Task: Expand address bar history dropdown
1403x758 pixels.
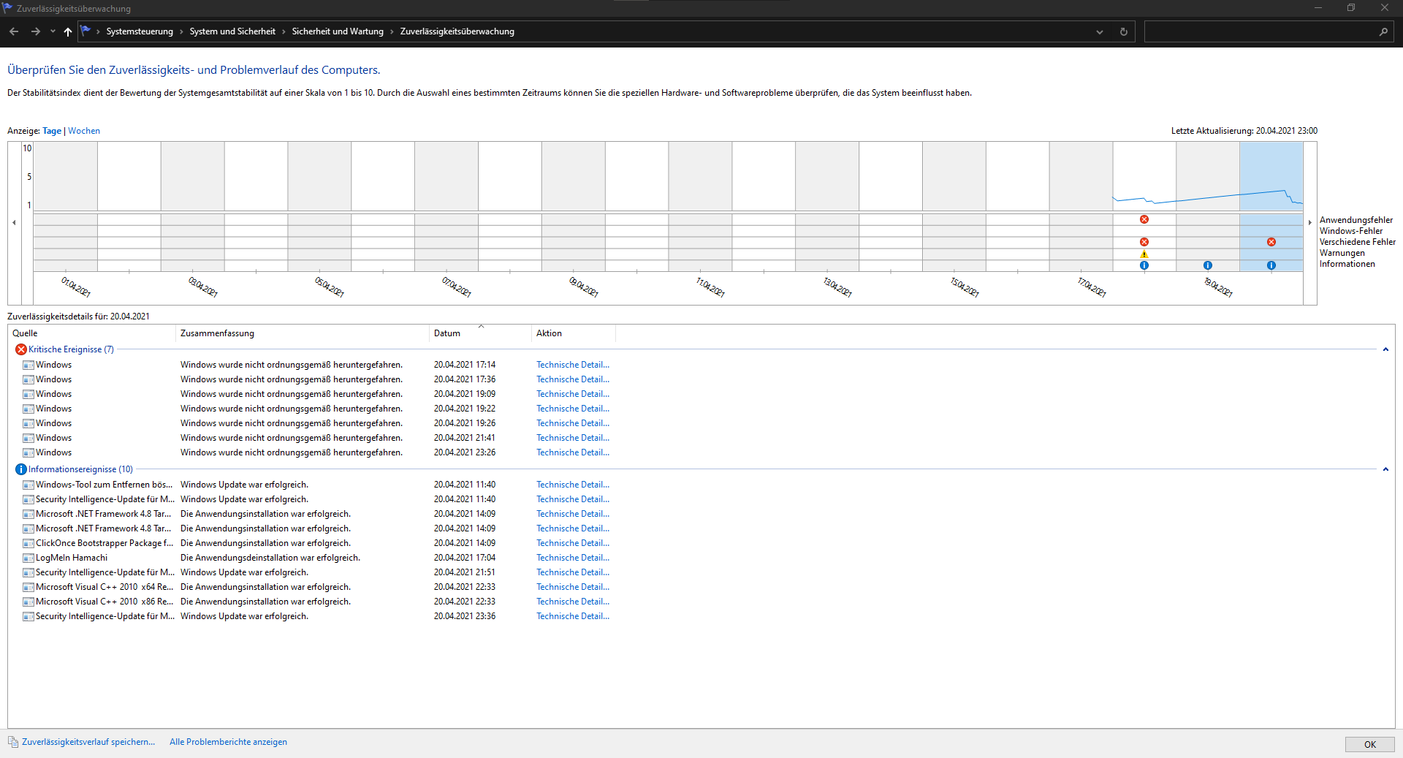Action: click(x=1099, y=31)
